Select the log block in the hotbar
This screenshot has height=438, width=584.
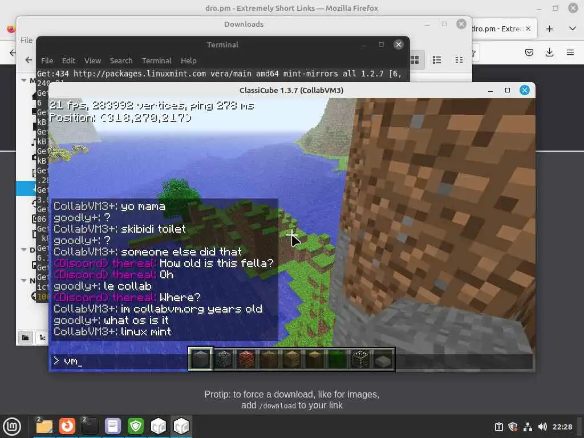tap(315, 359)
